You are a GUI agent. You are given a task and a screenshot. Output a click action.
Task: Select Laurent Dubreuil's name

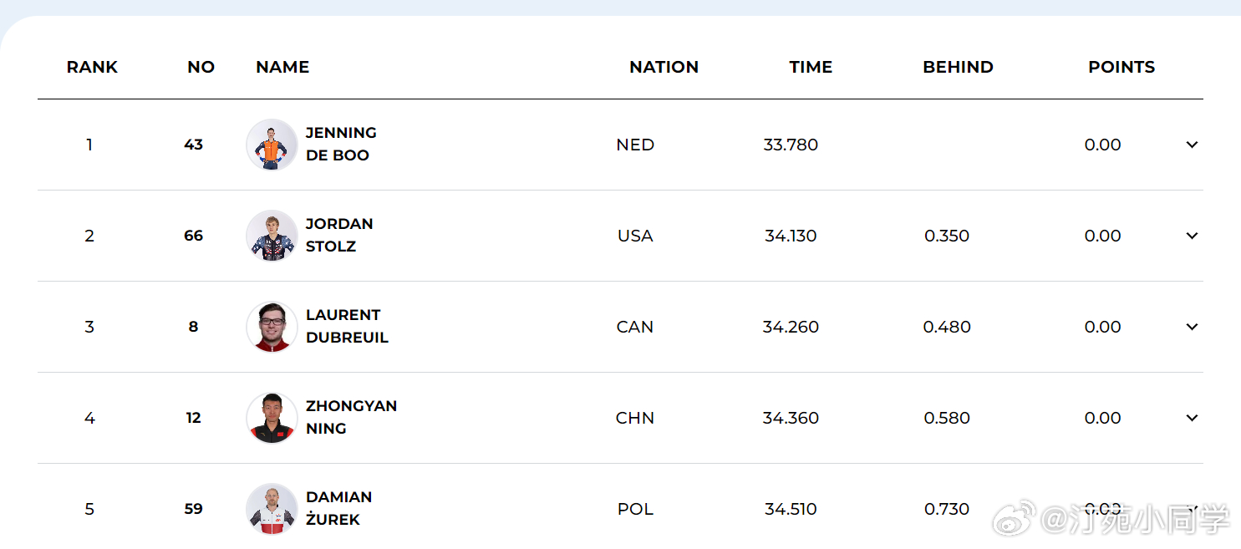tap(346, 326)
